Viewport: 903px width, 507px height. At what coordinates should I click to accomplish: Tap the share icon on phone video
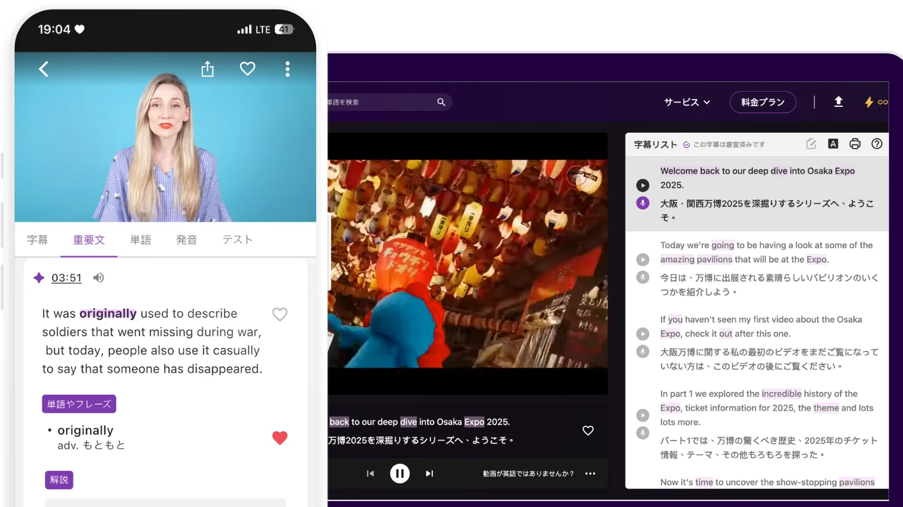point(208,69)
